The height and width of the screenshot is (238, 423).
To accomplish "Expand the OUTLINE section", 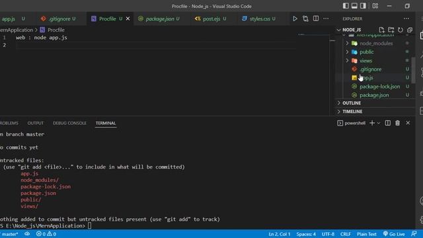I will [x=352, y=103].
